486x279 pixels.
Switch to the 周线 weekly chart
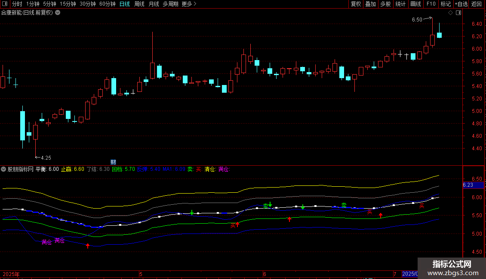tap(139, 4)
